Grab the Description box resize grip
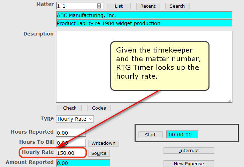244x167 pixels. click(230, 100)
